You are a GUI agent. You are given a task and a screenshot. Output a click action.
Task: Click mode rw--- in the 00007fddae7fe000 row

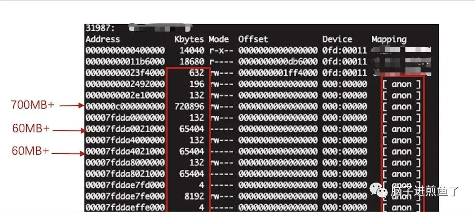[x=222, y=196]
